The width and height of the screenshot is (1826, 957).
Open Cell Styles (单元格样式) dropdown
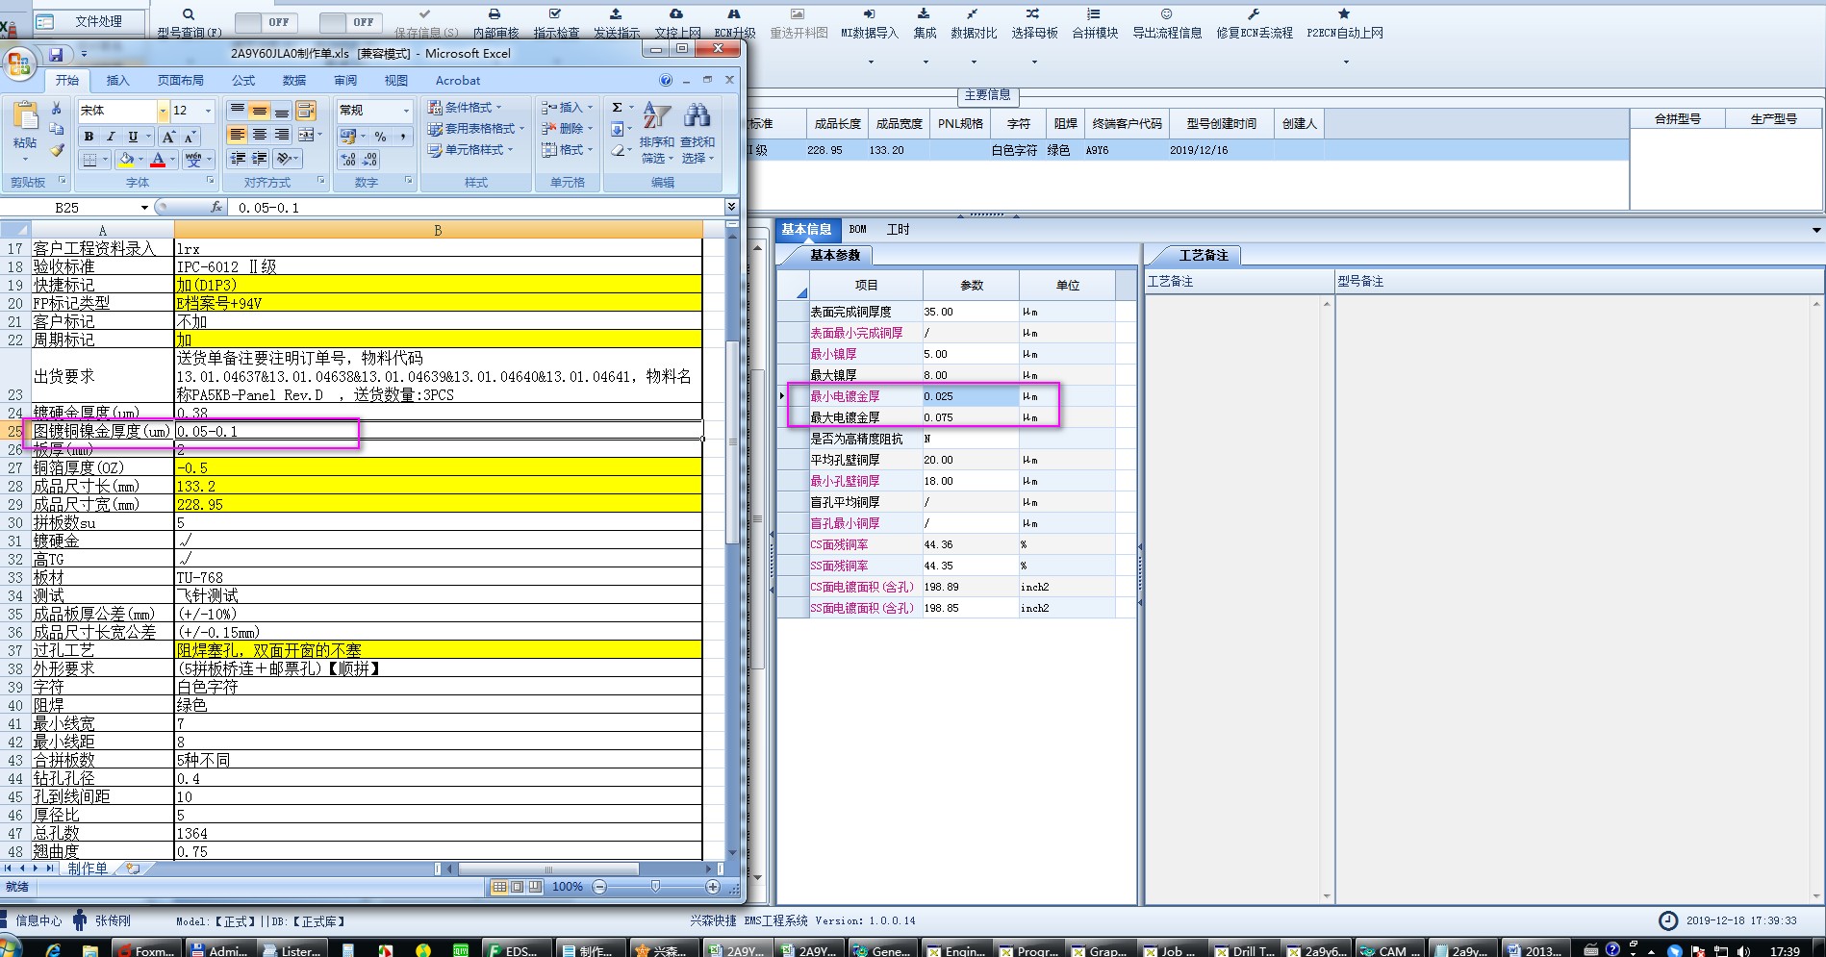470,150
